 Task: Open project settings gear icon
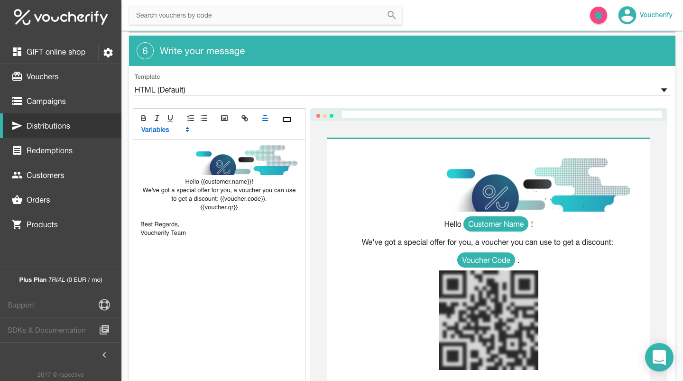[108, 52]
